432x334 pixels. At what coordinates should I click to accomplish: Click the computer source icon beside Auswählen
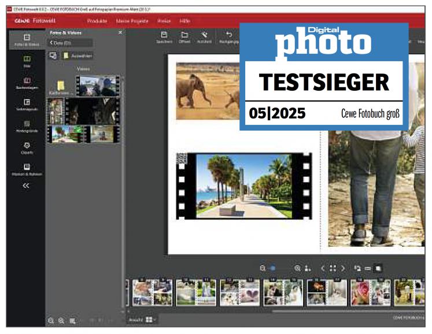click(x=53, y=55)
